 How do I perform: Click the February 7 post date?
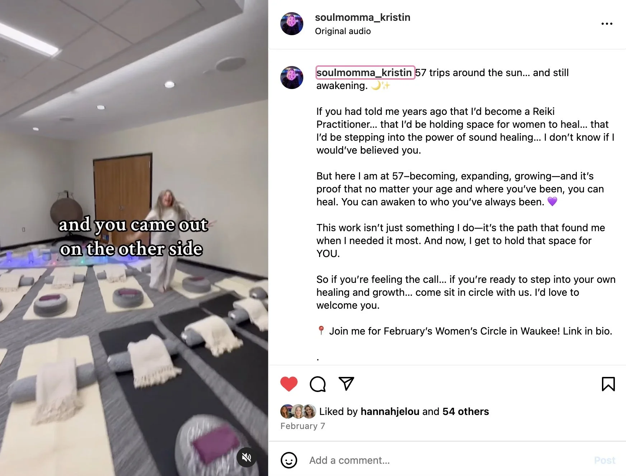(303, 426)
